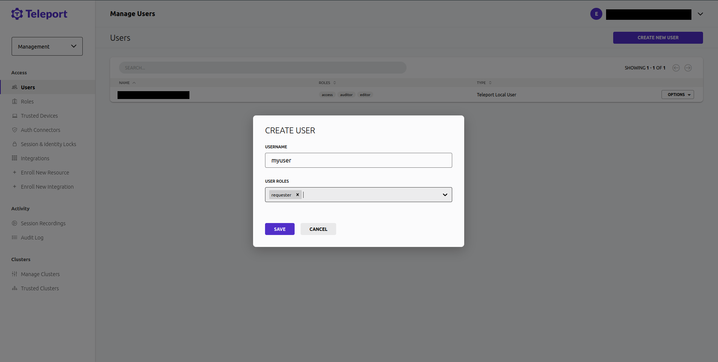The height and width of the screenshot is (362, 718).
Task: Save the new user myuser
Action: (x=279, y=229)
